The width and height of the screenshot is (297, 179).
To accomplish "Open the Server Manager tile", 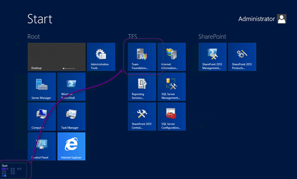I will (42, 86).
